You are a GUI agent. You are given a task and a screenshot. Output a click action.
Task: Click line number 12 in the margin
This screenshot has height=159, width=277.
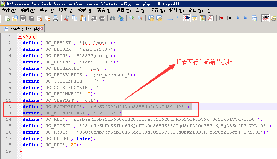(x=8, y=107)
